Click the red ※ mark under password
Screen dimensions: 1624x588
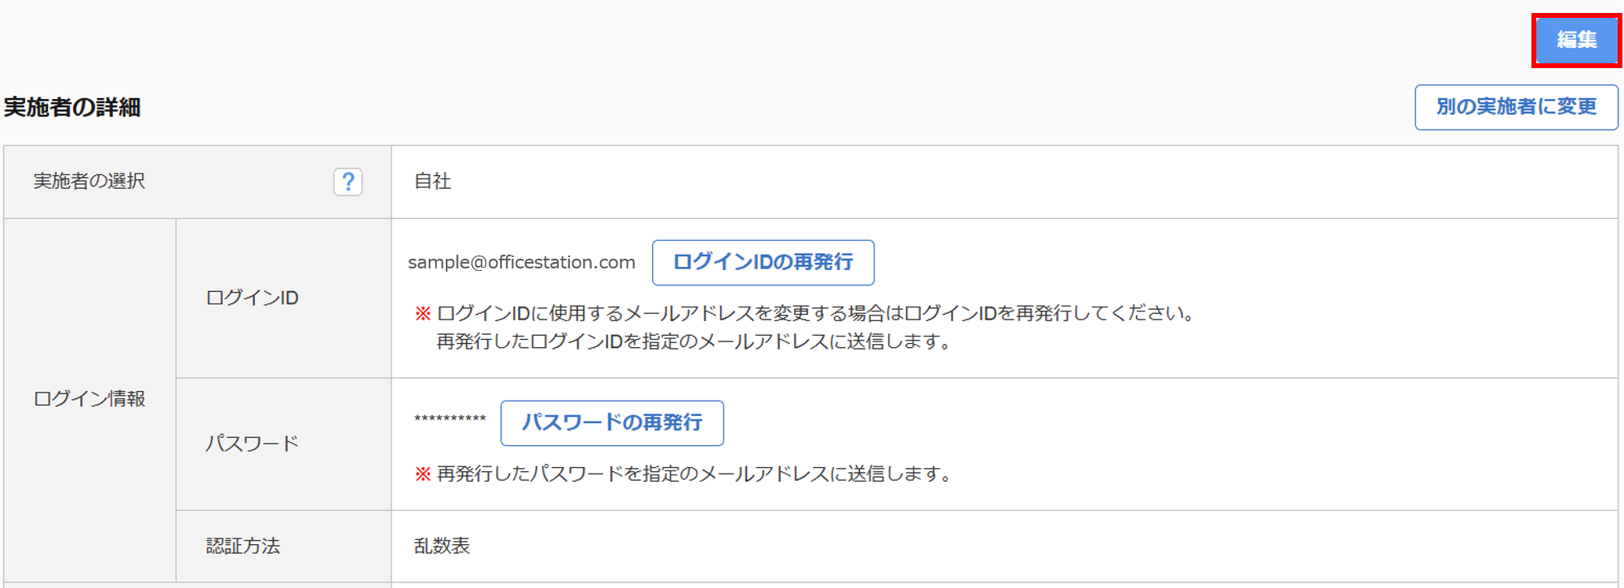click(x=423, y=474)
